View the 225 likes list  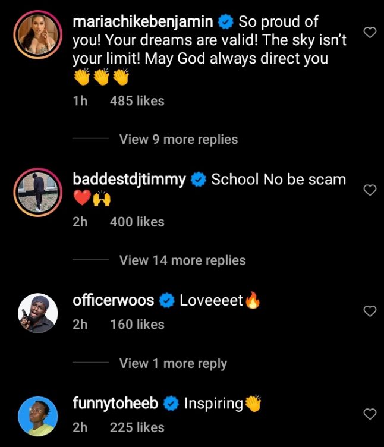(x=137, y=427)
